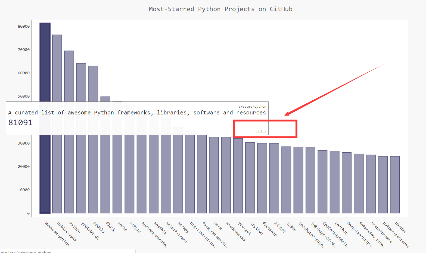Click the highlighted awesome-python bar

(45, 174)
